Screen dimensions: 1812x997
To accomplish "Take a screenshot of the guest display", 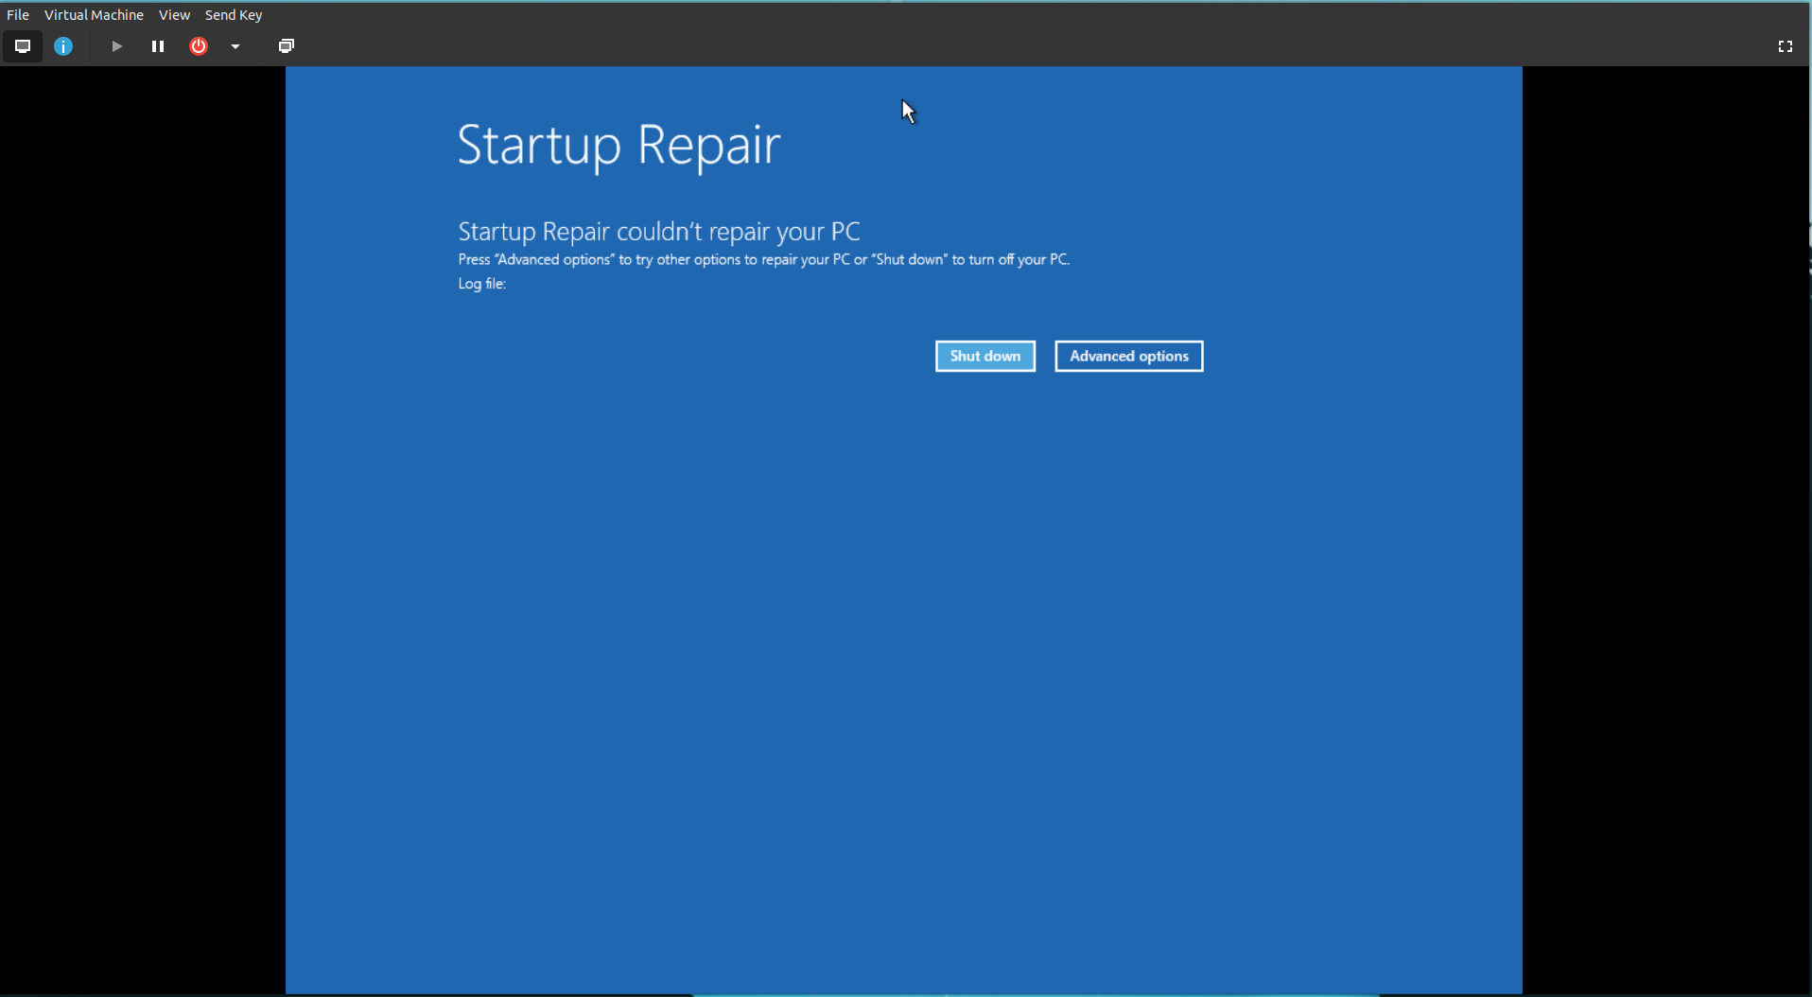I will tap(286, 45).
